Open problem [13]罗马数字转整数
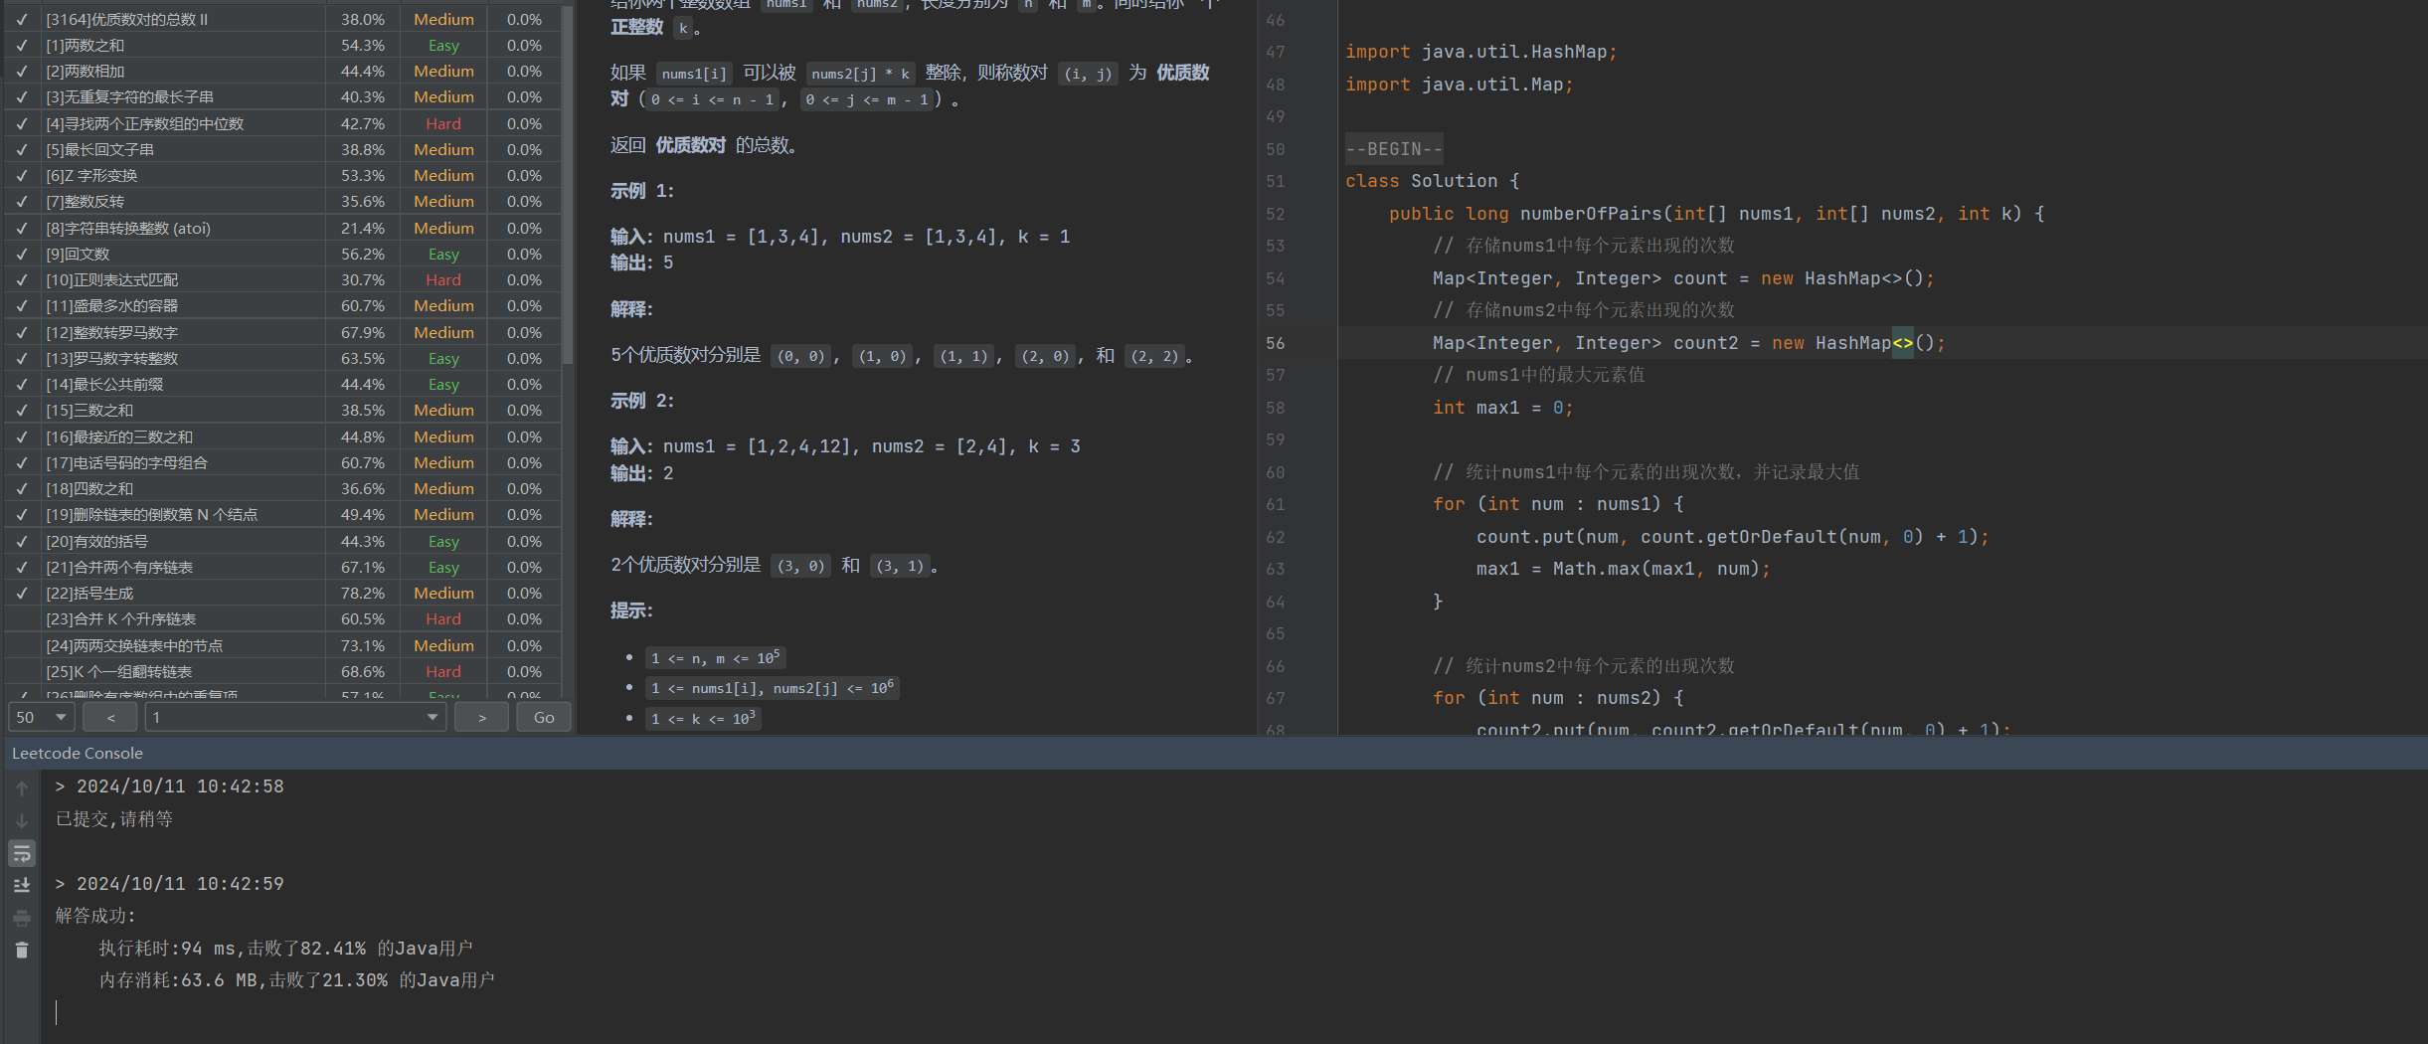The width and height of the screenshot is (2428, 1044). point(111,358)
